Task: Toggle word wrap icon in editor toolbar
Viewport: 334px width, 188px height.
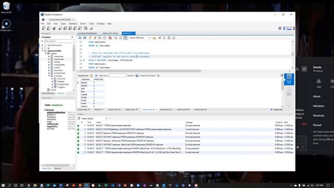Action: click(174, 38)
